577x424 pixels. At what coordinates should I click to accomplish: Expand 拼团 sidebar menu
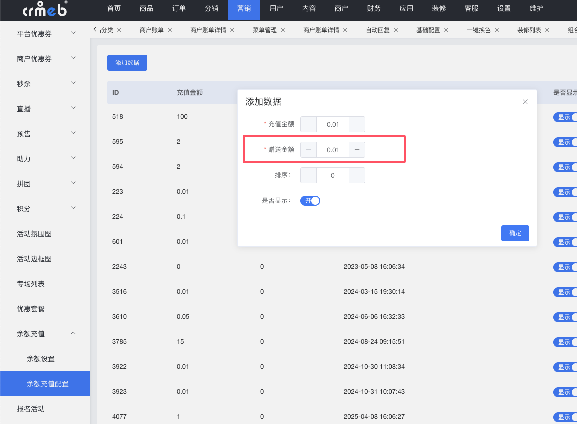(45, 184)
